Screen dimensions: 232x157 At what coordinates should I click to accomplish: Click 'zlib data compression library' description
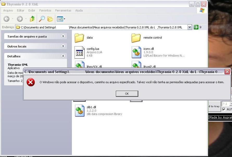tap(104, 114)
